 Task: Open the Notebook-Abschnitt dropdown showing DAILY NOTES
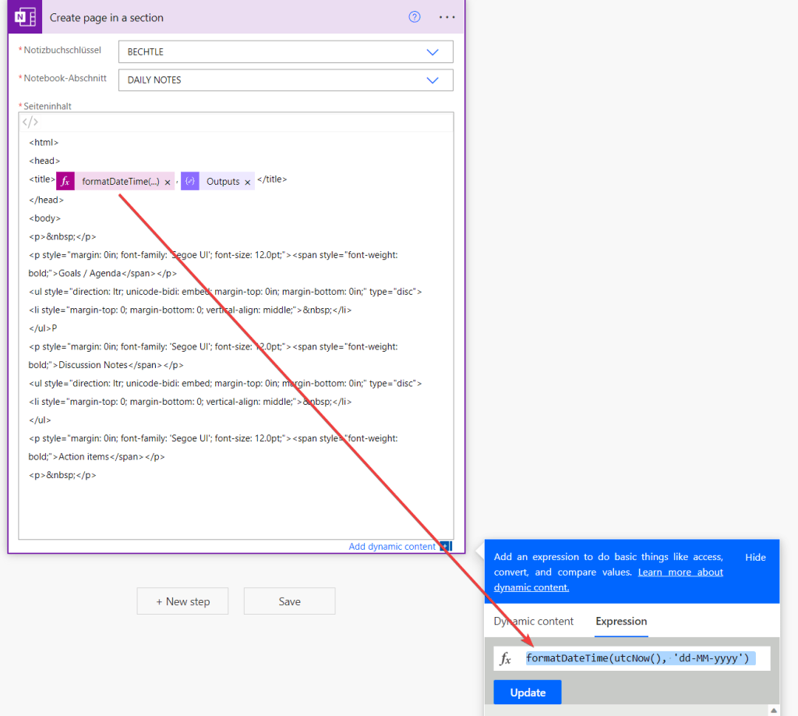tap(285, 80)
